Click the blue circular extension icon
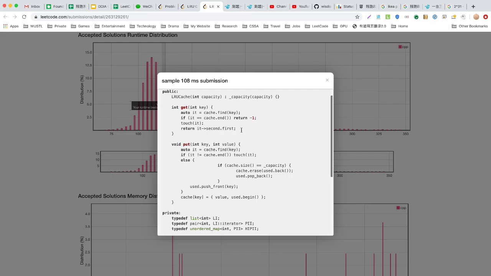Viewport: 491px width, 276px height. tap(435, 17)
